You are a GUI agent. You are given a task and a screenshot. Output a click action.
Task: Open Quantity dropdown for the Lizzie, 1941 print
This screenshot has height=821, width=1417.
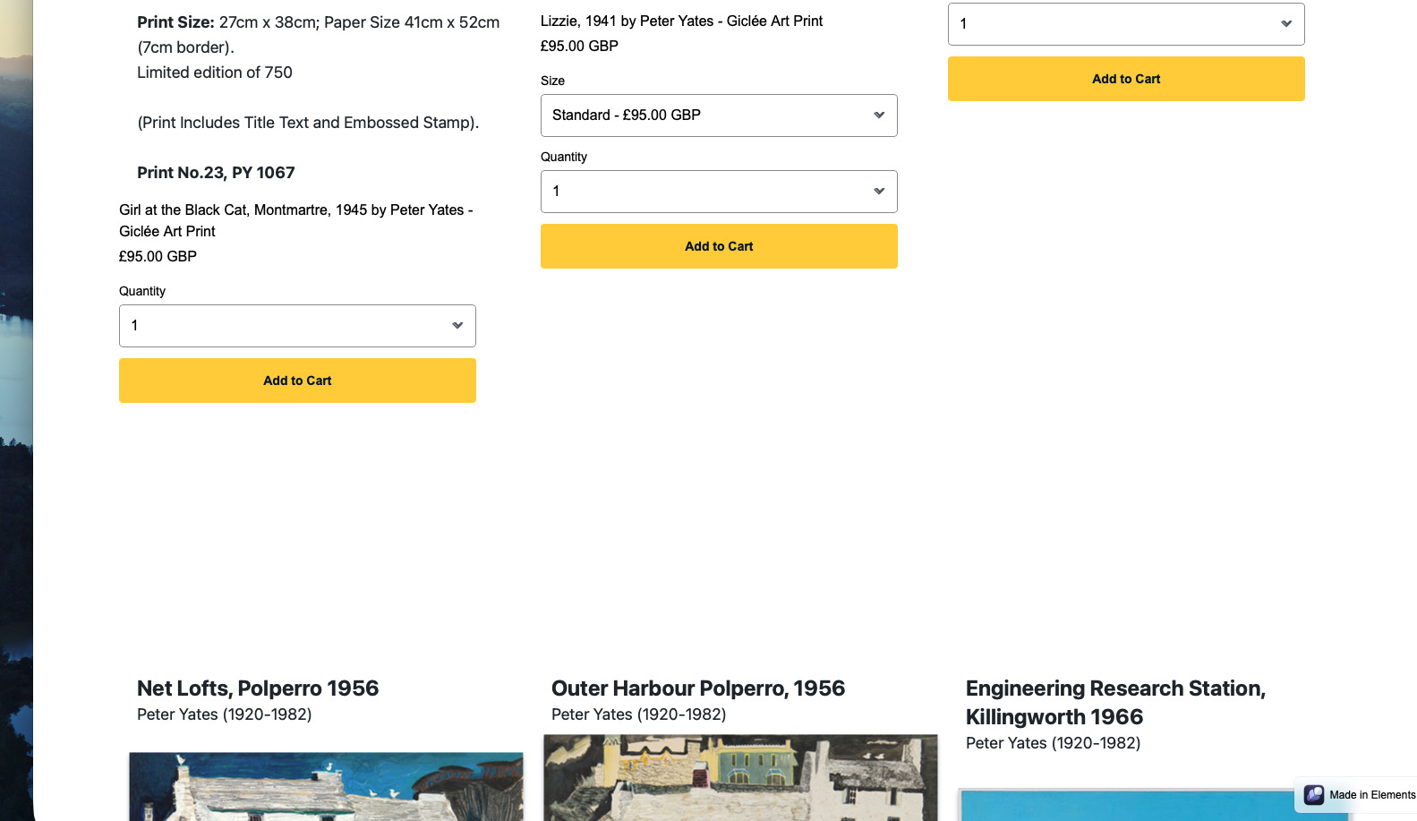coord(719,192)
